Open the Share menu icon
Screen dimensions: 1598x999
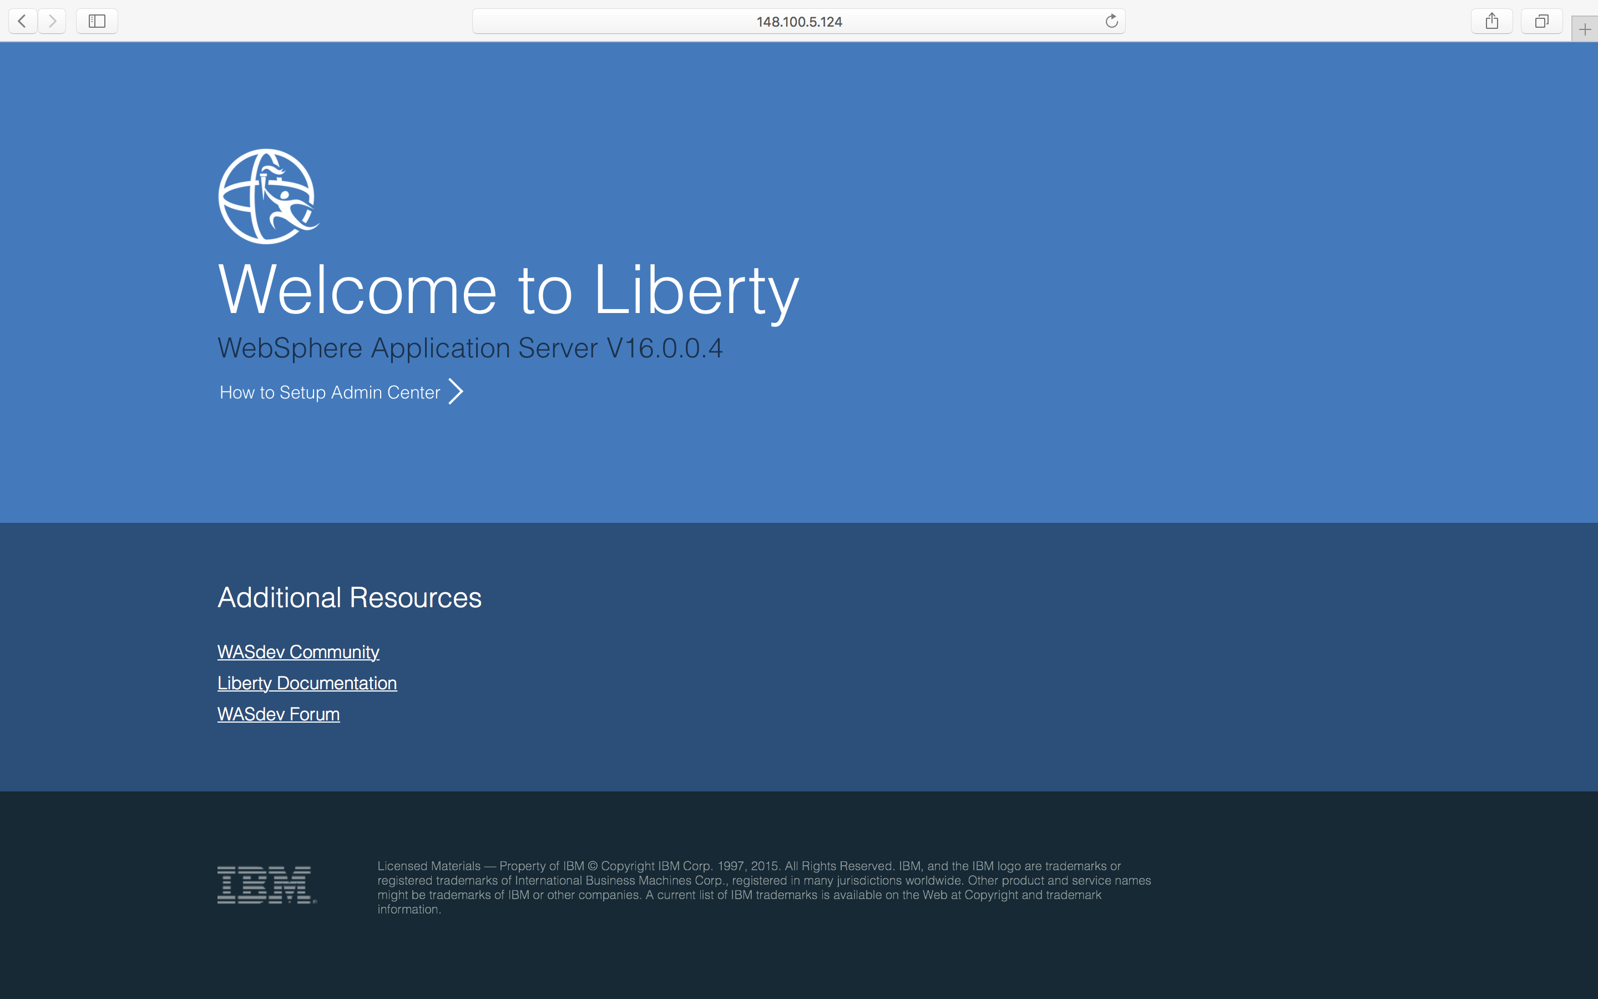tap(1491, 21)
